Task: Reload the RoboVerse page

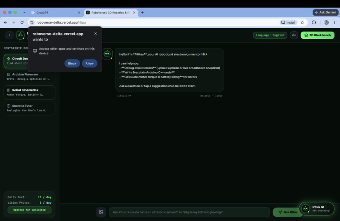Action: 22,22
